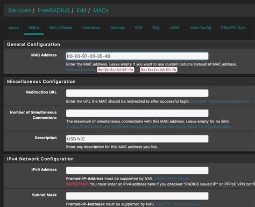Switch to the Interfaces tab

[x=91, y=27]
